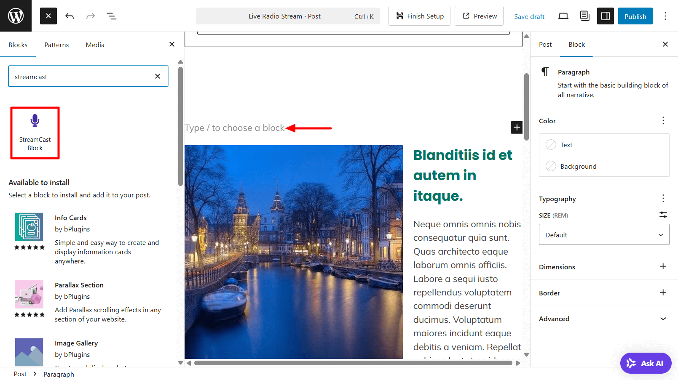
Task: Click horizontal scroll right arrow
Action: (518, 363)
